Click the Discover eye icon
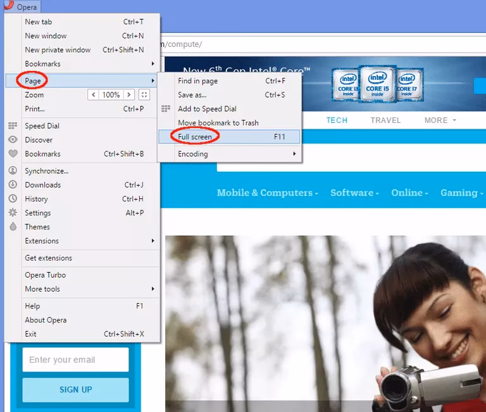 point(13,139)
